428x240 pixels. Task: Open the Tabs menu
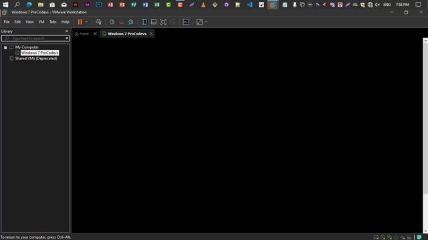point(53,22)
